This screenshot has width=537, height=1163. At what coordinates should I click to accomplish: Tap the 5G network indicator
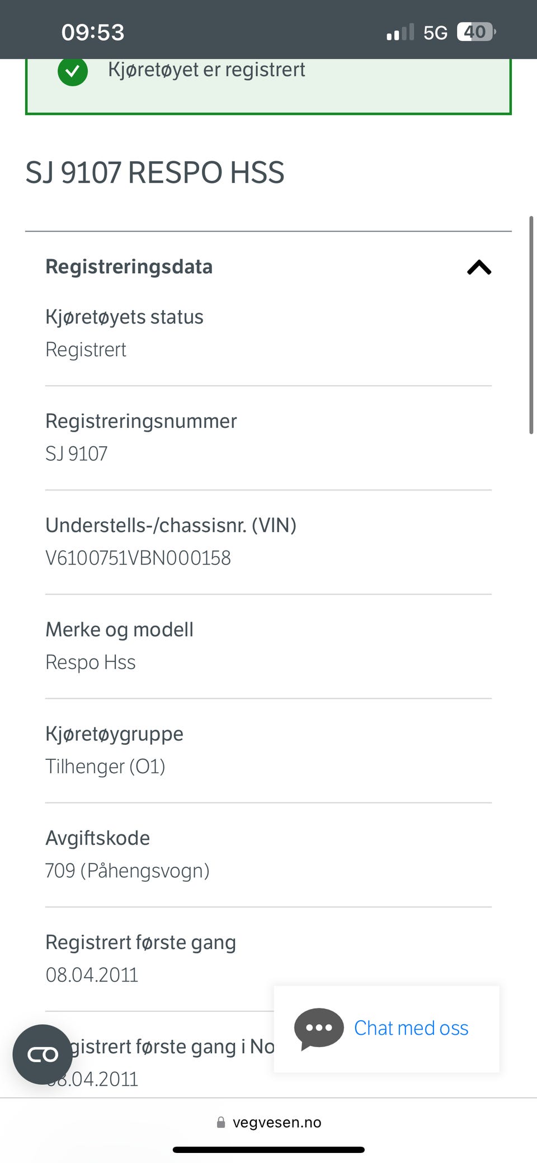tap(435, 32)
